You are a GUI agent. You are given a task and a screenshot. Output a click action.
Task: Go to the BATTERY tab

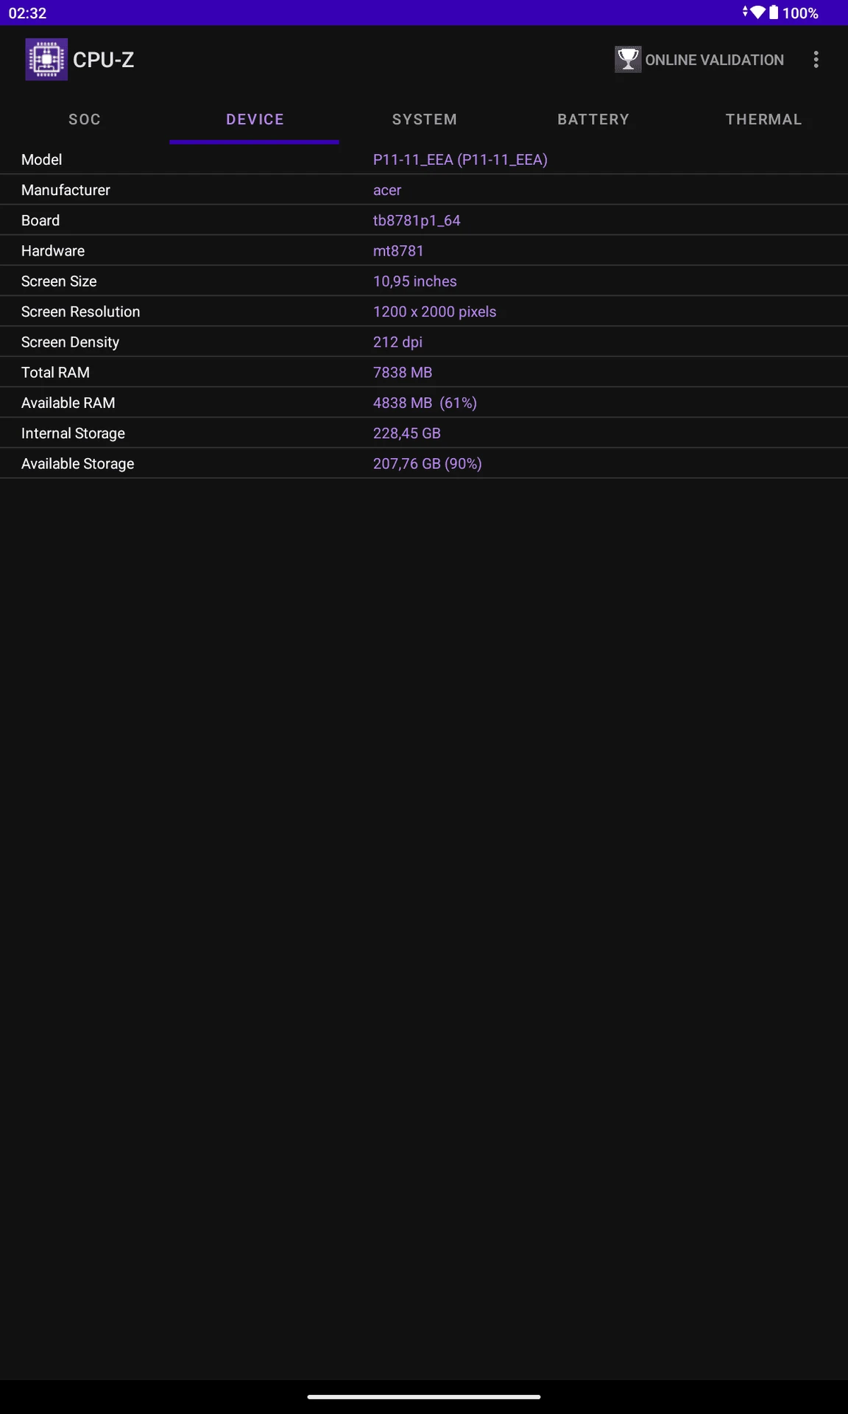(593, 119)
